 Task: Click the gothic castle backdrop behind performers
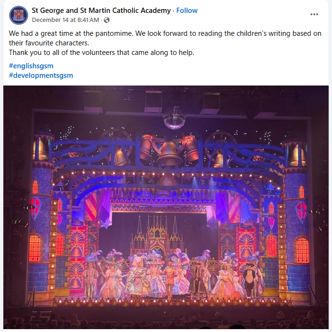pyautogui.click(x=158, y=235)
